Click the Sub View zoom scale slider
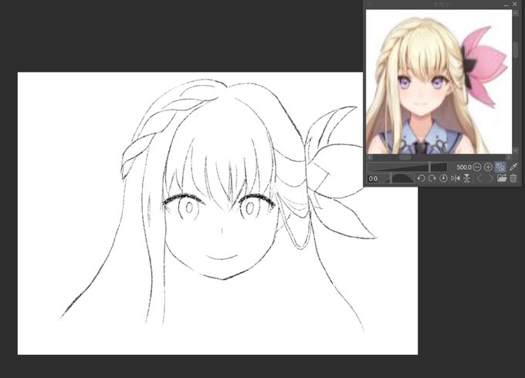 click(407, 167)
